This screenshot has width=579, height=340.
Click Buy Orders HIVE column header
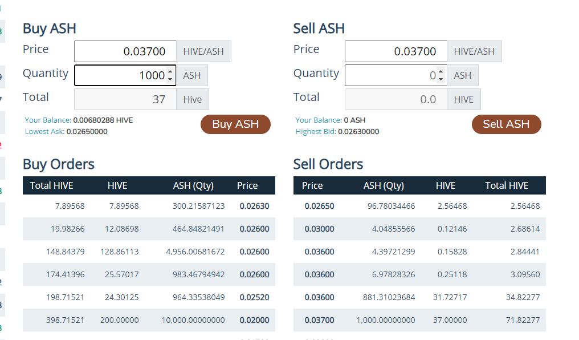pos(117,185)
